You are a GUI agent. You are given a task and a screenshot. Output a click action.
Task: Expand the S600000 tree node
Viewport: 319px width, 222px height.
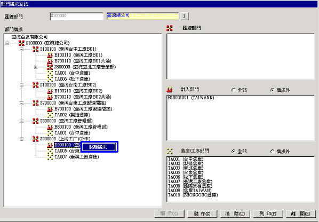36,67
